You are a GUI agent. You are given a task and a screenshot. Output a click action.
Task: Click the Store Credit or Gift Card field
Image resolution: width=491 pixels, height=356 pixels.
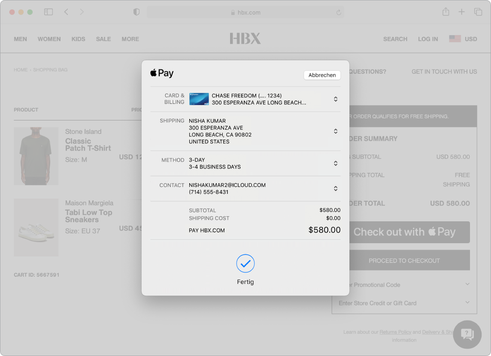pos(404,303)
